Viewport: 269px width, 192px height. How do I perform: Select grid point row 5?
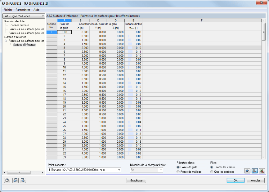64,48
